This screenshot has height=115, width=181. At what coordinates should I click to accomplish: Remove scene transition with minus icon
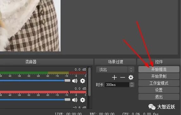(x=123, y=77)
